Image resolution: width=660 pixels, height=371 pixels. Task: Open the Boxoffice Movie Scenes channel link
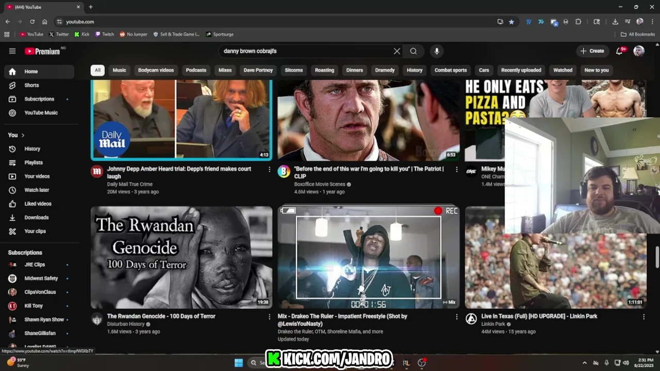click(320, 184)
